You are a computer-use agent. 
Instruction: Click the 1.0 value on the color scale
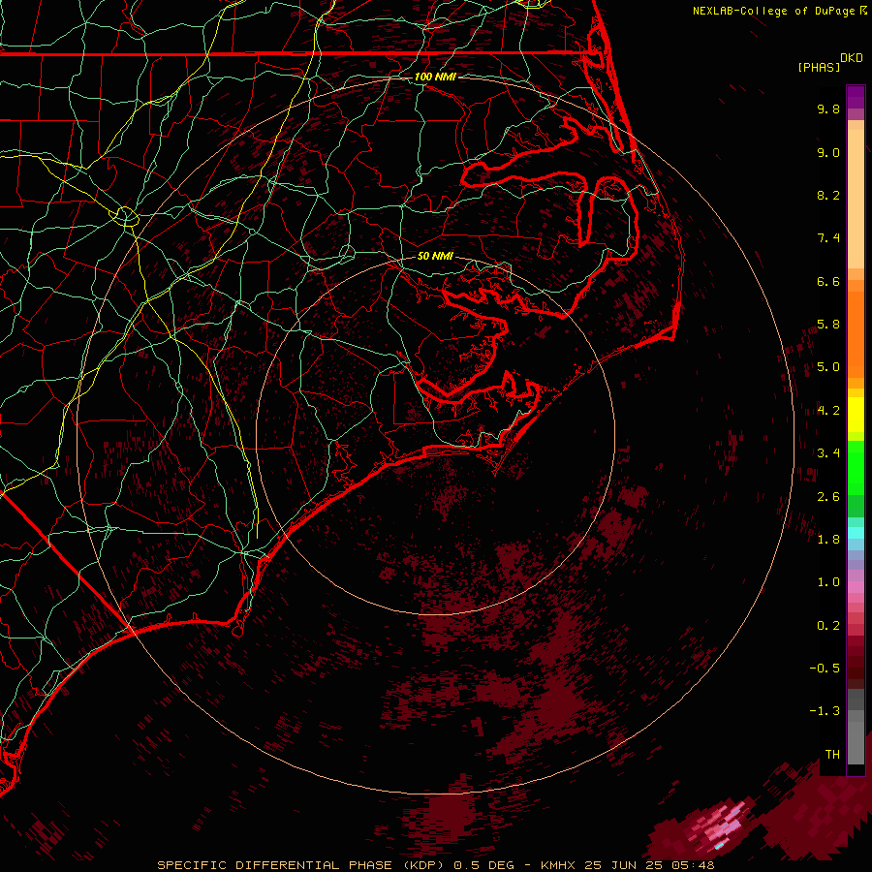(x=828, y=582)
